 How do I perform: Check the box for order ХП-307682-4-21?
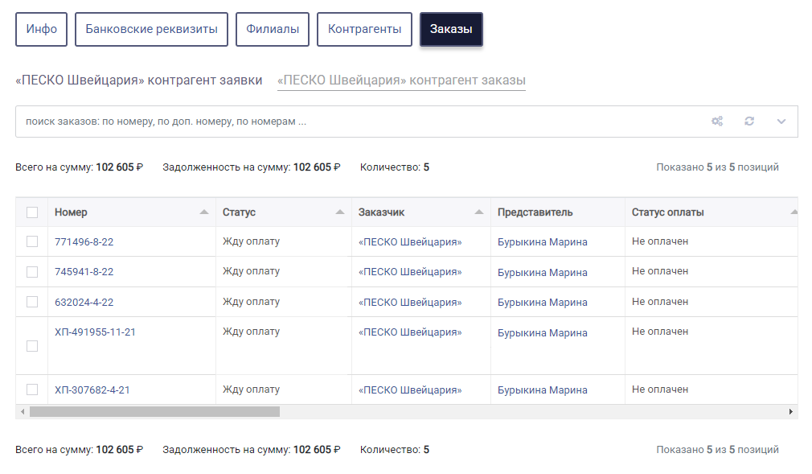pos(32,390)
